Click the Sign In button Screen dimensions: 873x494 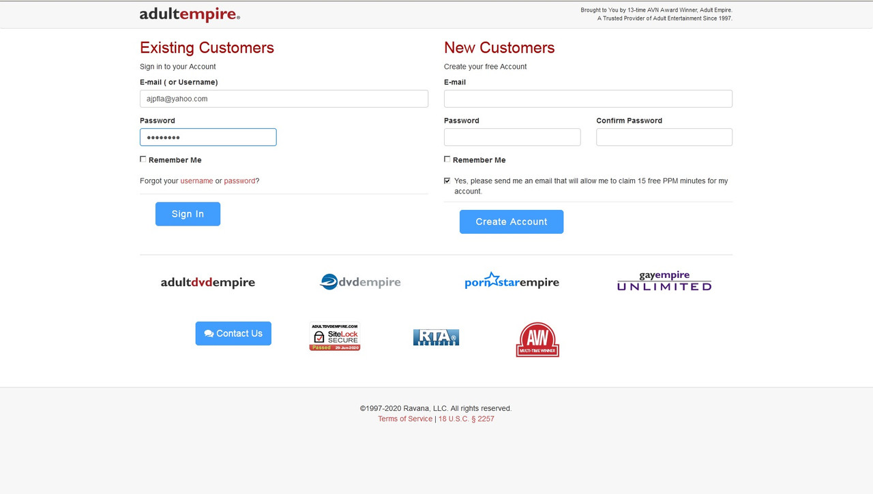point(188,214)
